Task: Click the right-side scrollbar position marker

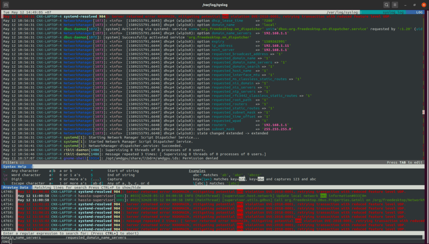Action: click(423, 112)
